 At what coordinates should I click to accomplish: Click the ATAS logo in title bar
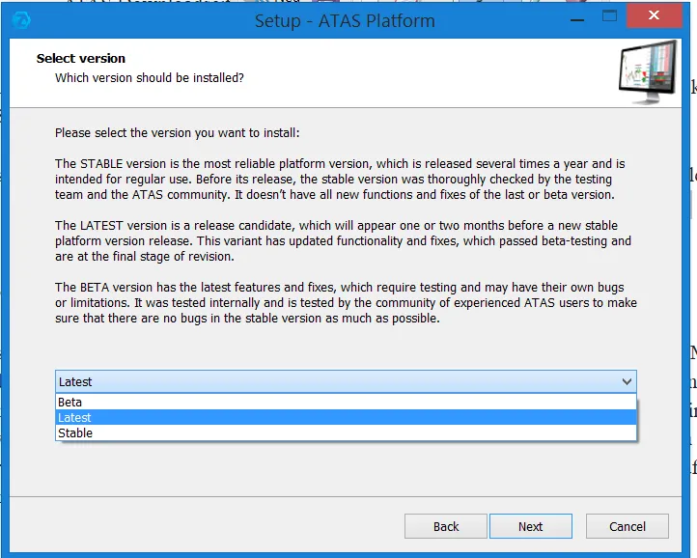20,19
